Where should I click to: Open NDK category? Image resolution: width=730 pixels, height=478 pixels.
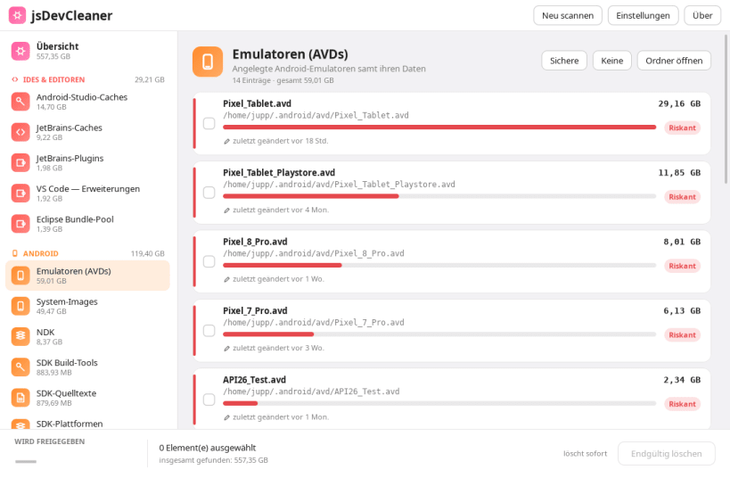(x=87, y=336)
